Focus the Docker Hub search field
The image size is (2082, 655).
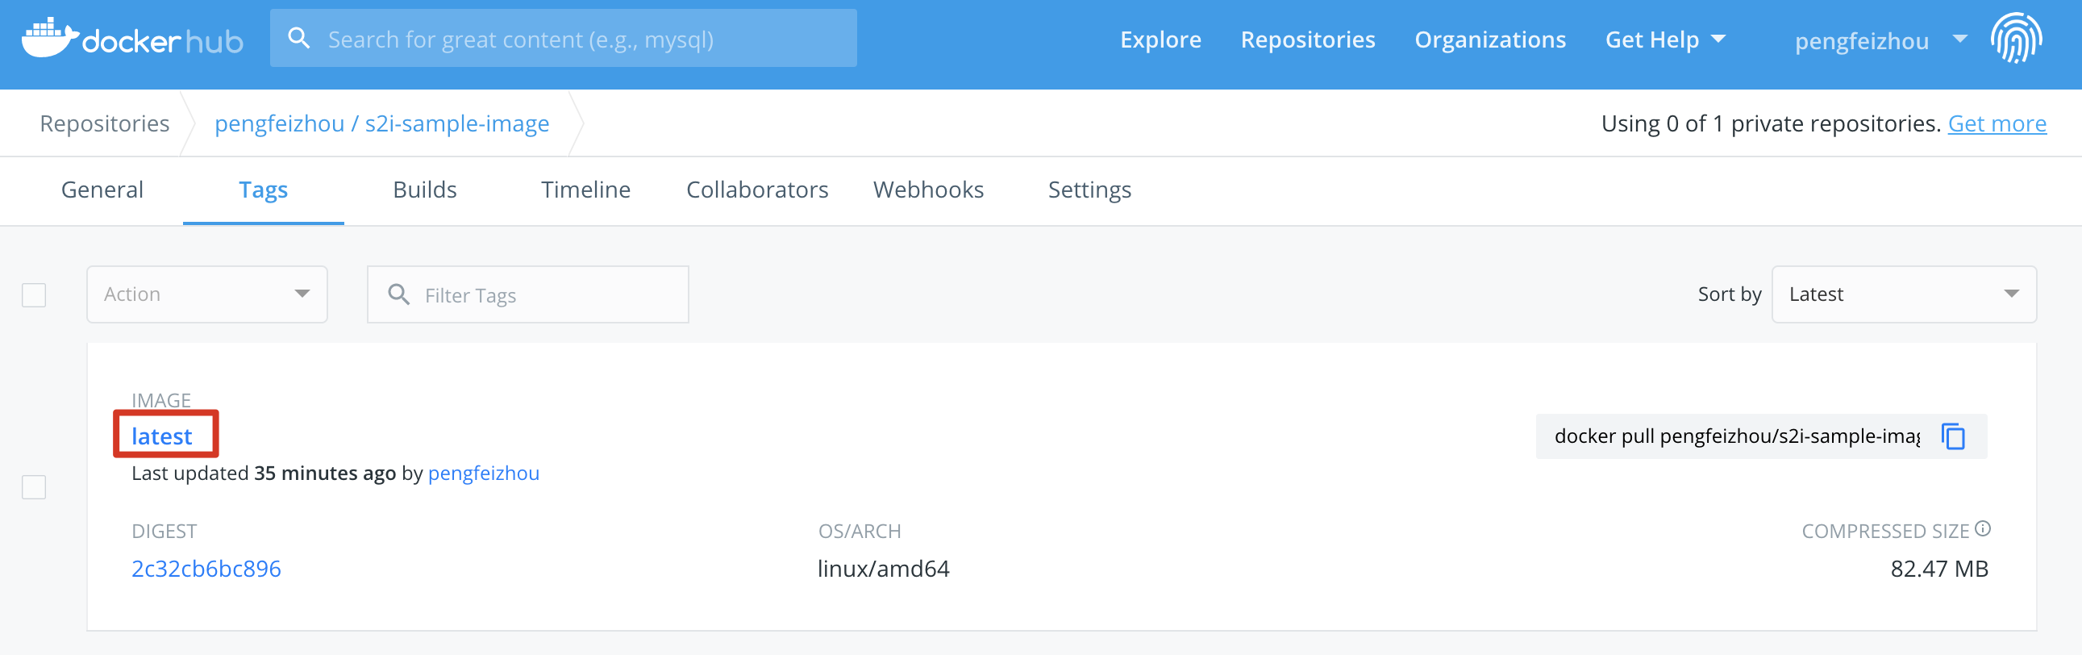point(564,38)
